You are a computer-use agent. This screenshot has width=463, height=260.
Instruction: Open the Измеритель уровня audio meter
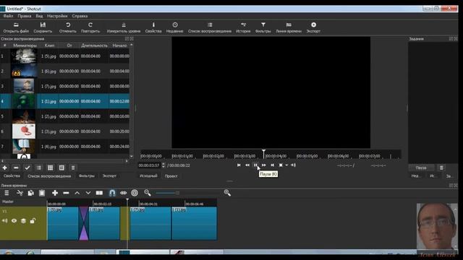pyautogui.click(x=124, y=27)
